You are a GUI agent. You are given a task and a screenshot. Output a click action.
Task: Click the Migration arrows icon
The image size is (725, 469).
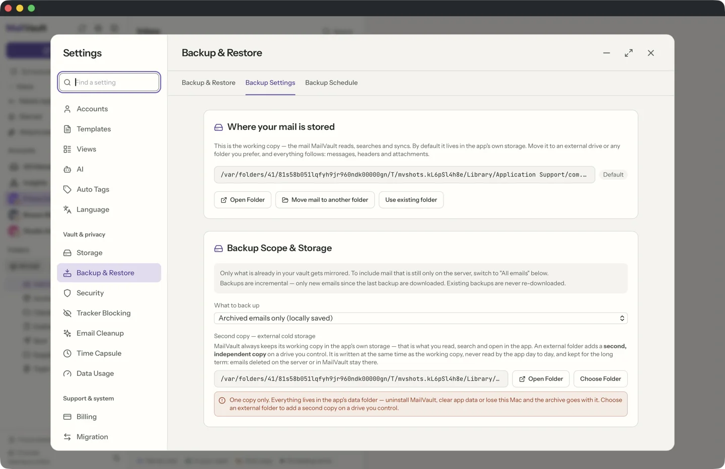tap(67, 437)
